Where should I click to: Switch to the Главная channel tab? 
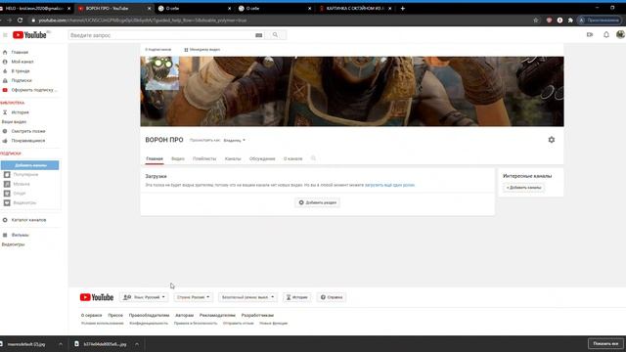click(155, 158)
